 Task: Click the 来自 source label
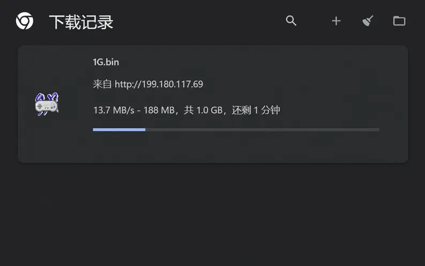tap(102, 84)
